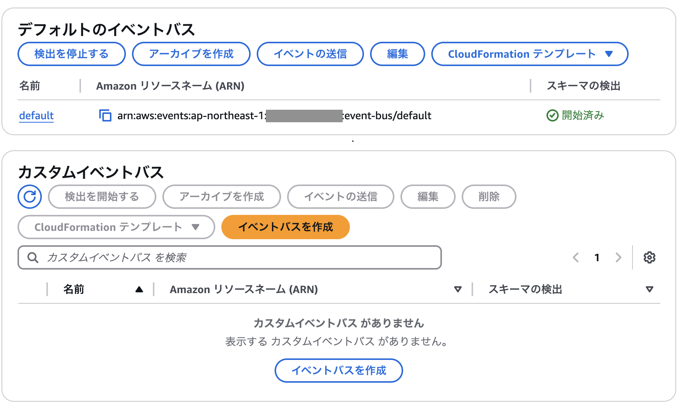This screenshot has width=680, height=407.
Task: Click the search magnifier icon
Action: pyautogui.click(x=32, y=257)
